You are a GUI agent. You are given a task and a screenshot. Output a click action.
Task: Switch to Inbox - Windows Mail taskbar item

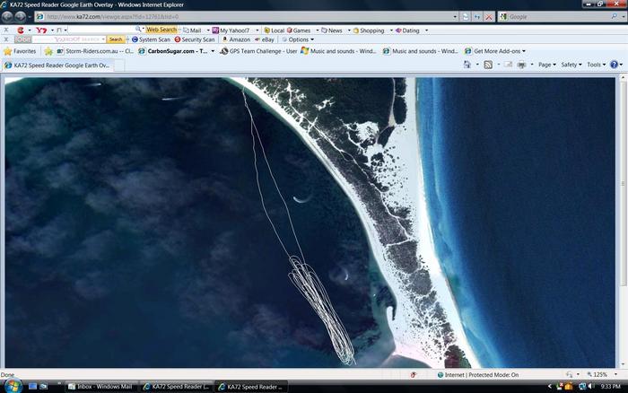pyautogui.click(x=100, y=386)
